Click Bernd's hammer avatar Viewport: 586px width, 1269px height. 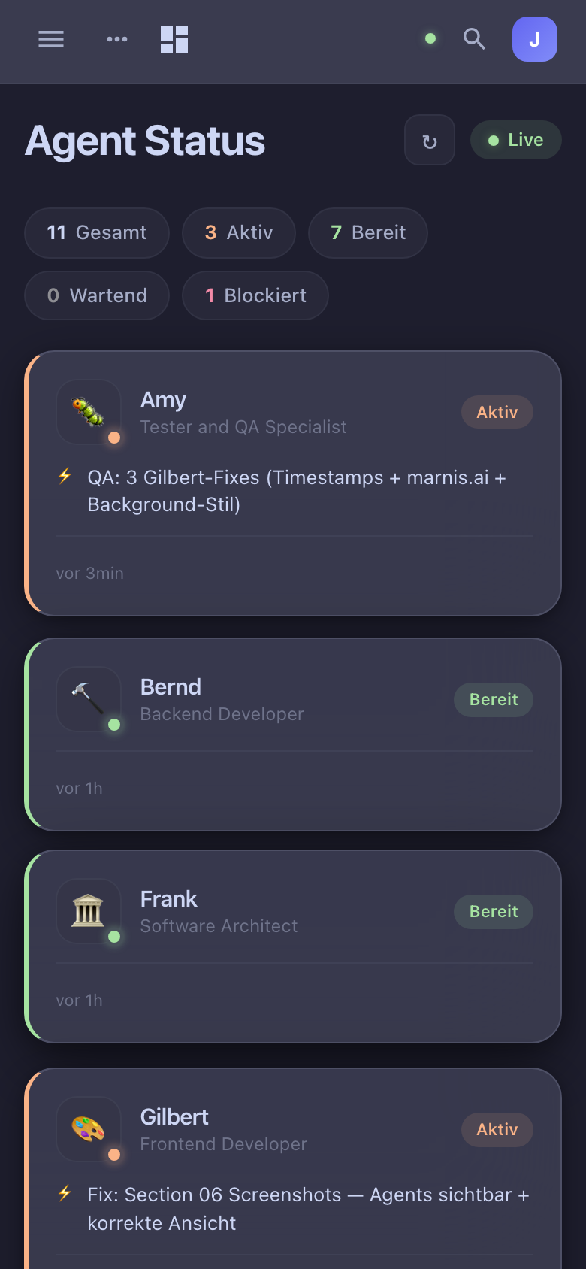click(x=88, y=699)
